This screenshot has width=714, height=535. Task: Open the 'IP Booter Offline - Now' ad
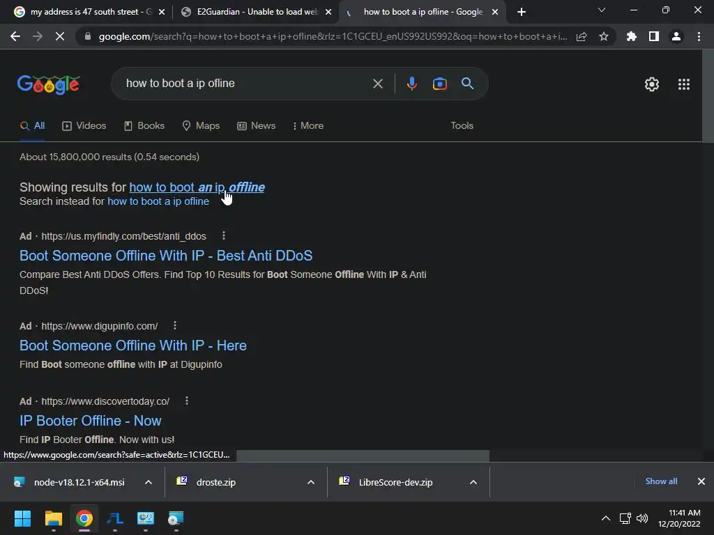point(90,421)
